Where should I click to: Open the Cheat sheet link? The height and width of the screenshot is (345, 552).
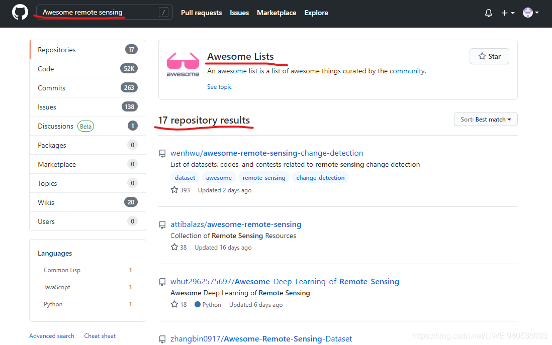[100, 336]
